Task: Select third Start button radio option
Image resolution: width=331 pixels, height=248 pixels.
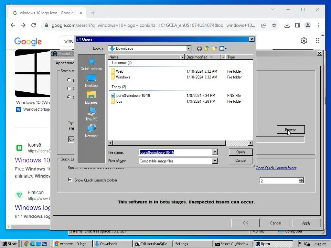Action: 69,97
